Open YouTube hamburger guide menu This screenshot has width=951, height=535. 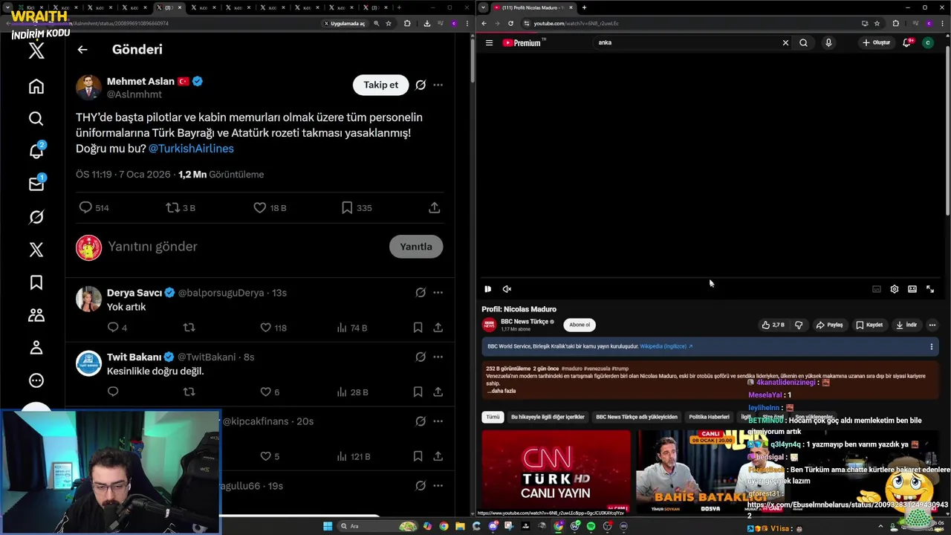click(489, 42)
